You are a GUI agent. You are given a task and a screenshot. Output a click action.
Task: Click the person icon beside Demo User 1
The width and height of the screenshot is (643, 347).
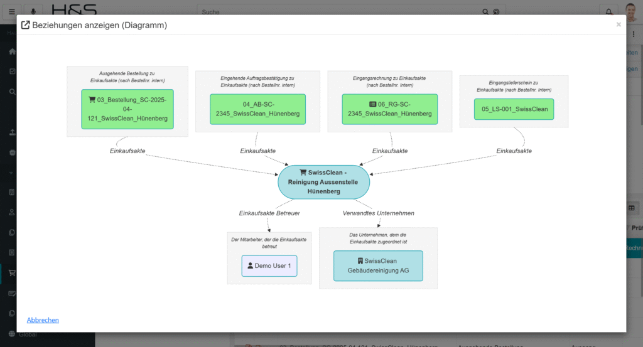(250, 265)
